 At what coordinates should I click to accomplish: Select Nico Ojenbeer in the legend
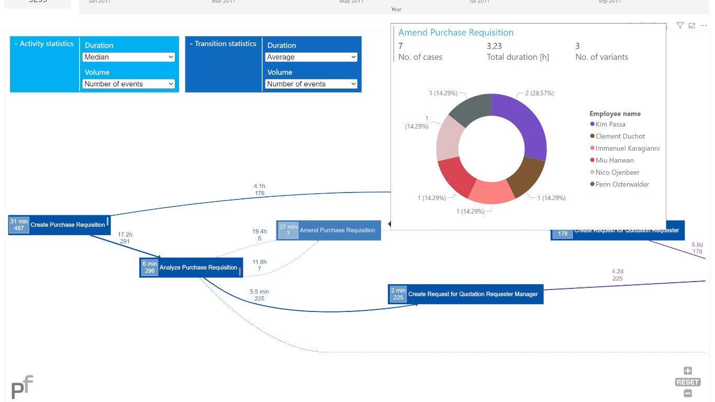[x=615, y=172]
